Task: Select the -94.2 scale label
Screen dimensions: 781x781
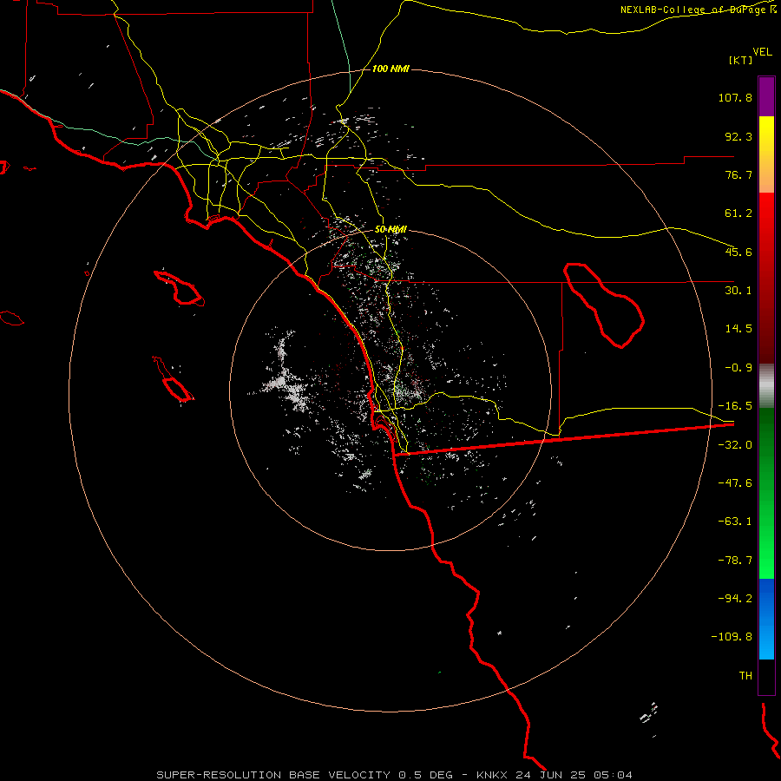Action: pyautogui.click(x=735, y=599)
